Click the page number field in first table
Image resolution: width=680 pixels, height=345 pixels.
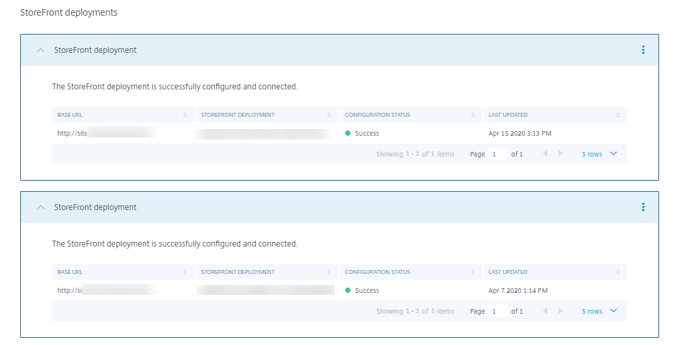coord(498,154)
